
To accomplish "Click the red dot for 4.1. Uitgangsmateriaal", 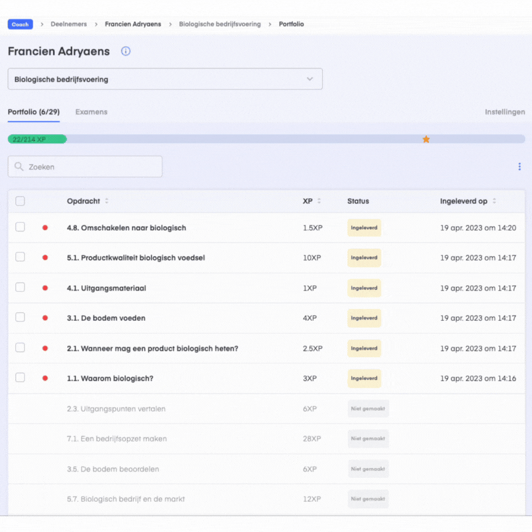I will tap(45, 288).
